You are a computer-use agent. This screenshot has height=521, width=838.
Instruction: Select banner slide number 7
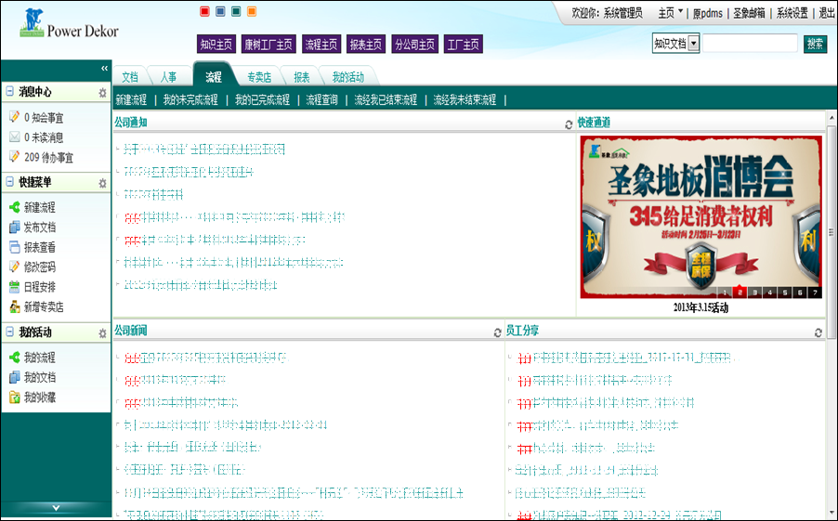click(815, 293)
